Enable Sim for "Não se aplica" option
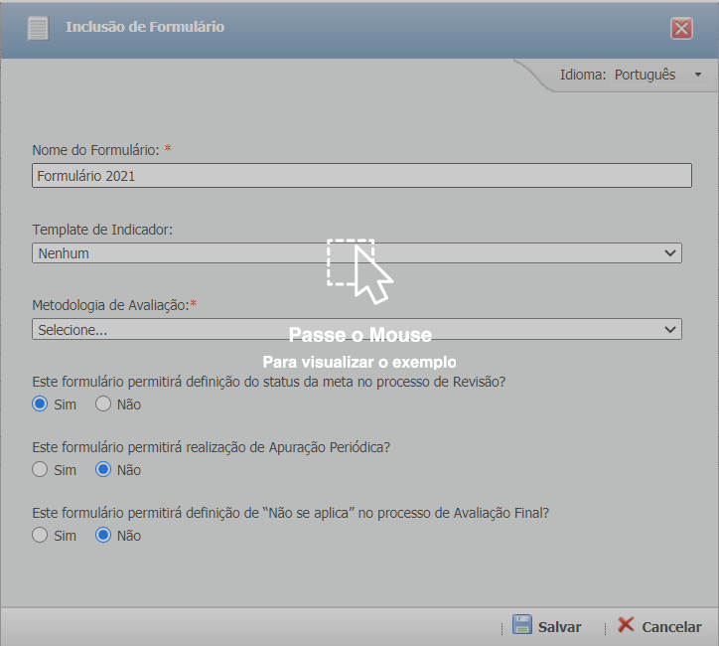 40,536
